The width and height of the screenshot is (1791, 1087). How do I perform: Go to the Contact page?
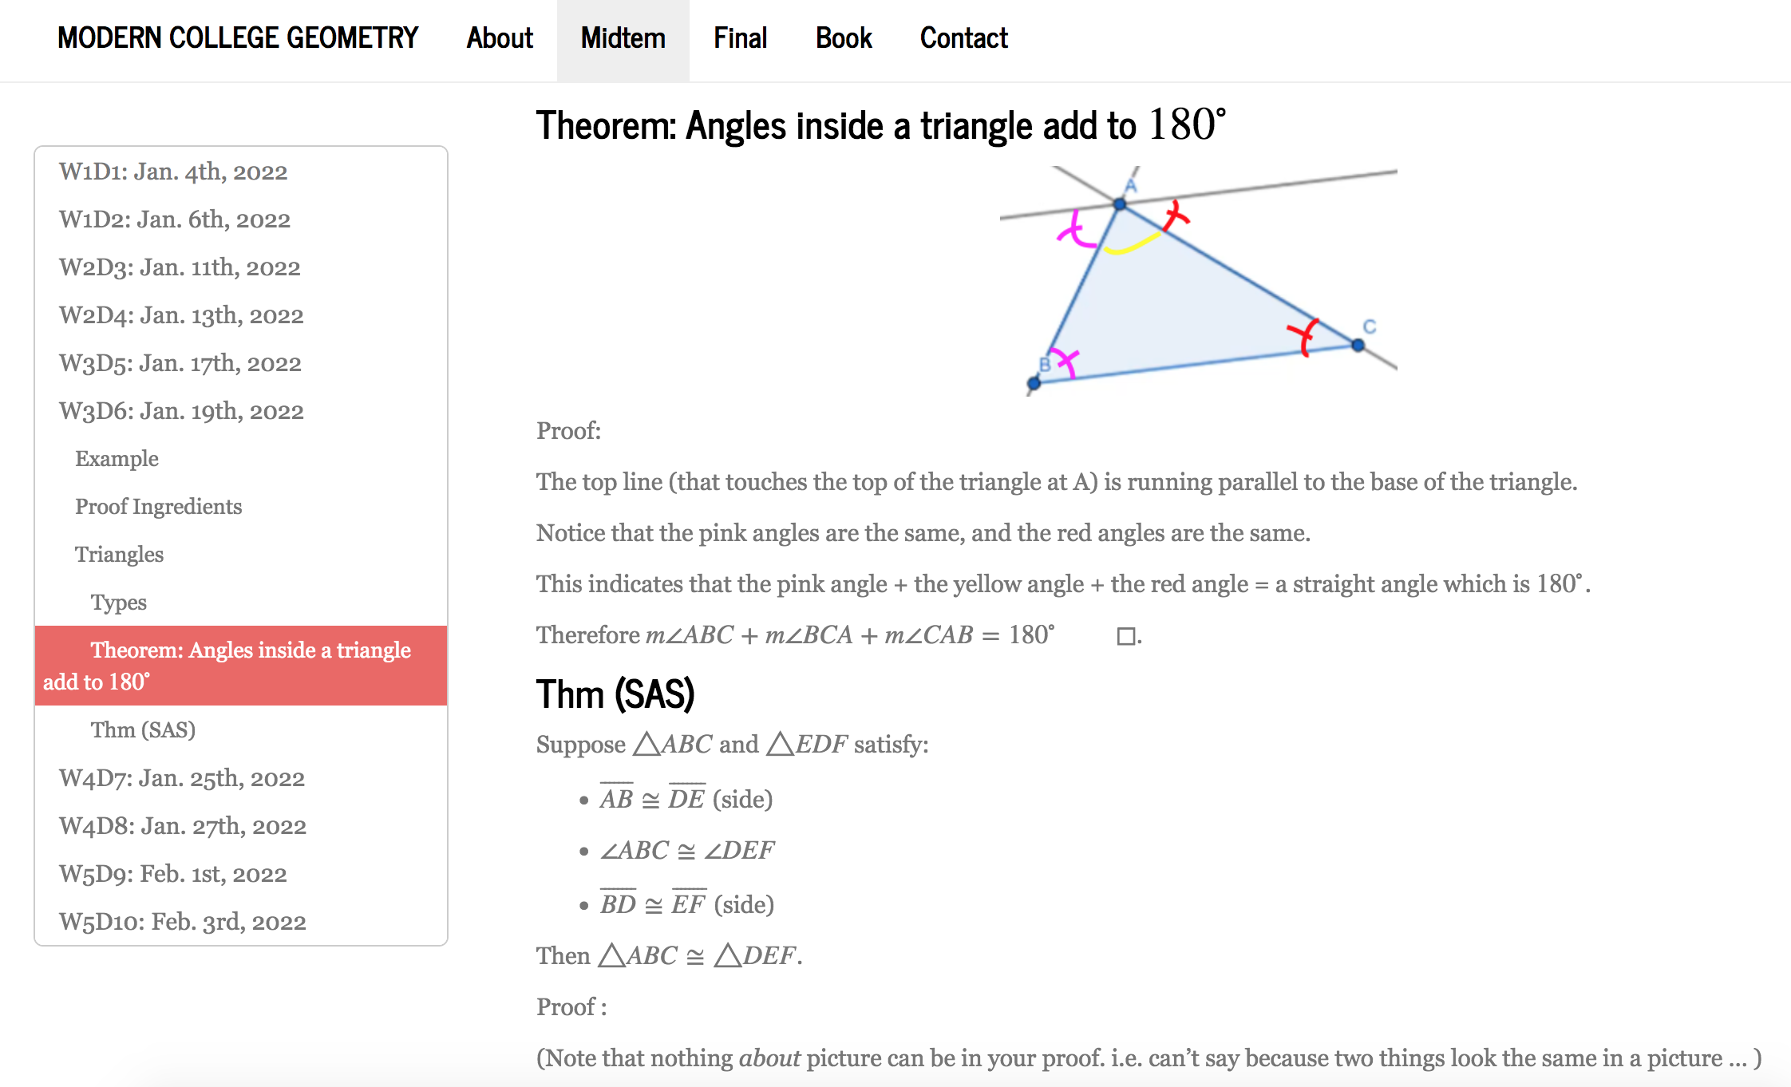[963, 38]
